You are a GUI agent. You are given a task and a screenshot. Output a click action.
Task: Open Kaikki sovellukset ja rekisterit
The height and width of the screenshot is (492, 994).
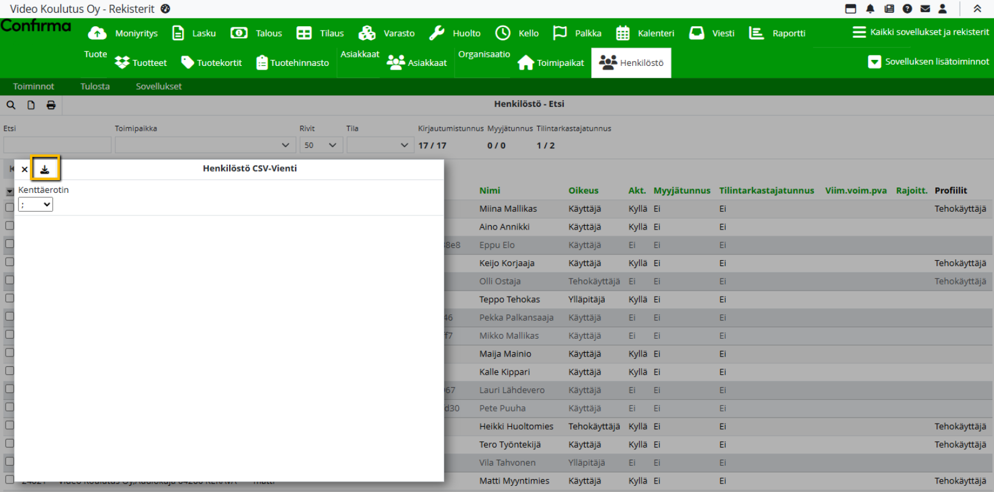tap(921, 32)
